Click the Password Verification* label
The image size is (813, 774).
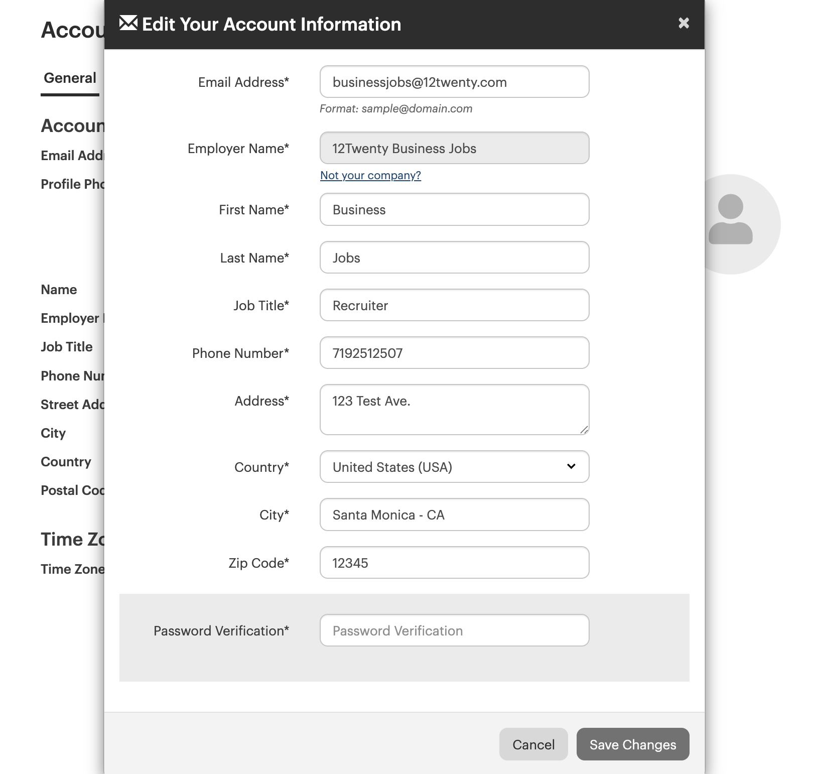221,630
